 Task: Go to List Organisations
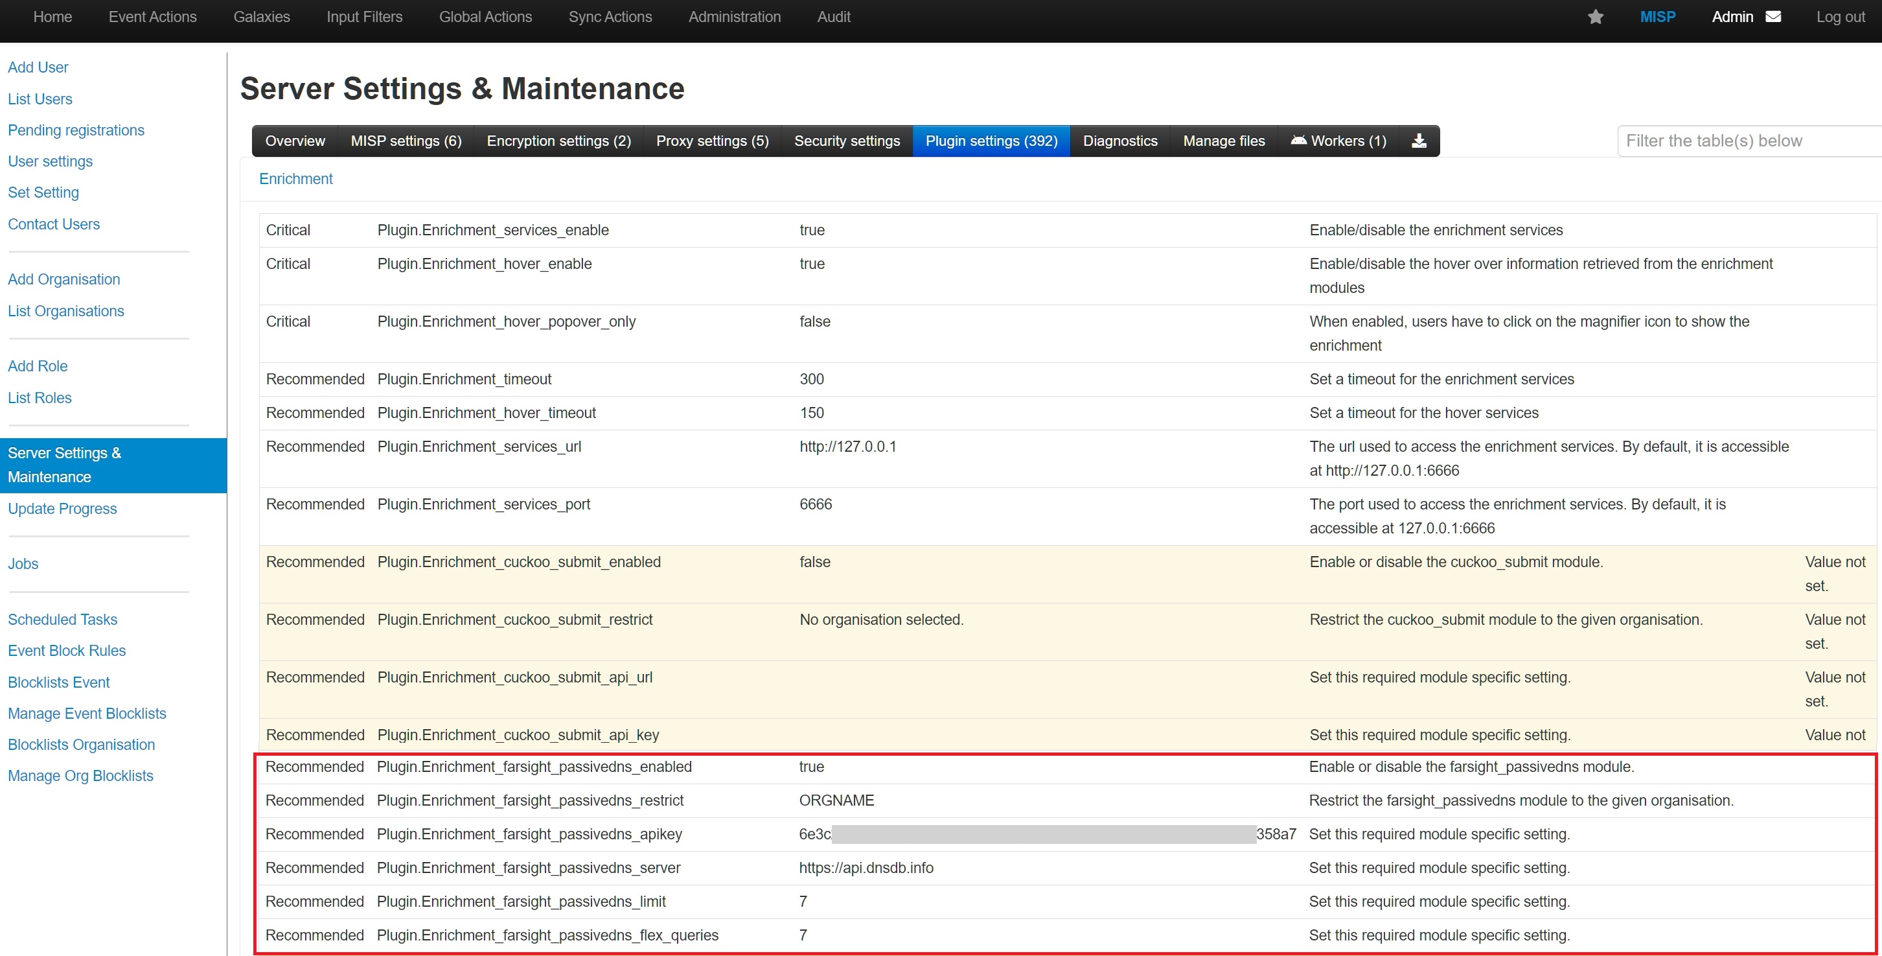click(65, 310)
